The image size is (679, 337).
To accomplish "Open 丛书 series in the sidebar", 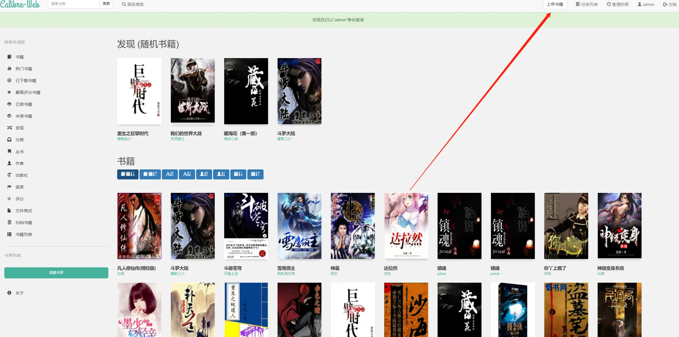I will (19, 152).
